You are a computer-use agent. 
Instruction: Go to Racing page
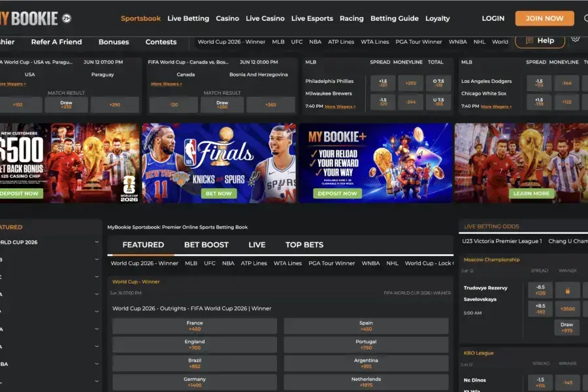pyautogui.click(x=351, y=18)
